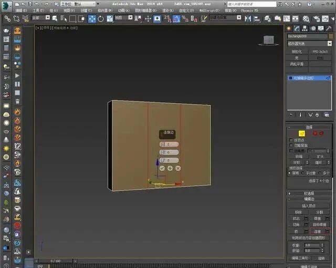Select the yellow Edge sub-object level icon

pos(302,133)
